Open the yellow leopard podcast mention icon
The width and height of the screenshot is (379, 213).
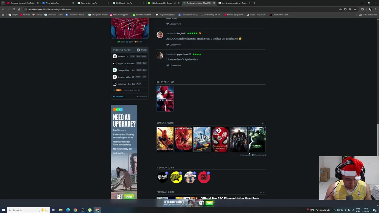[176, 177]
